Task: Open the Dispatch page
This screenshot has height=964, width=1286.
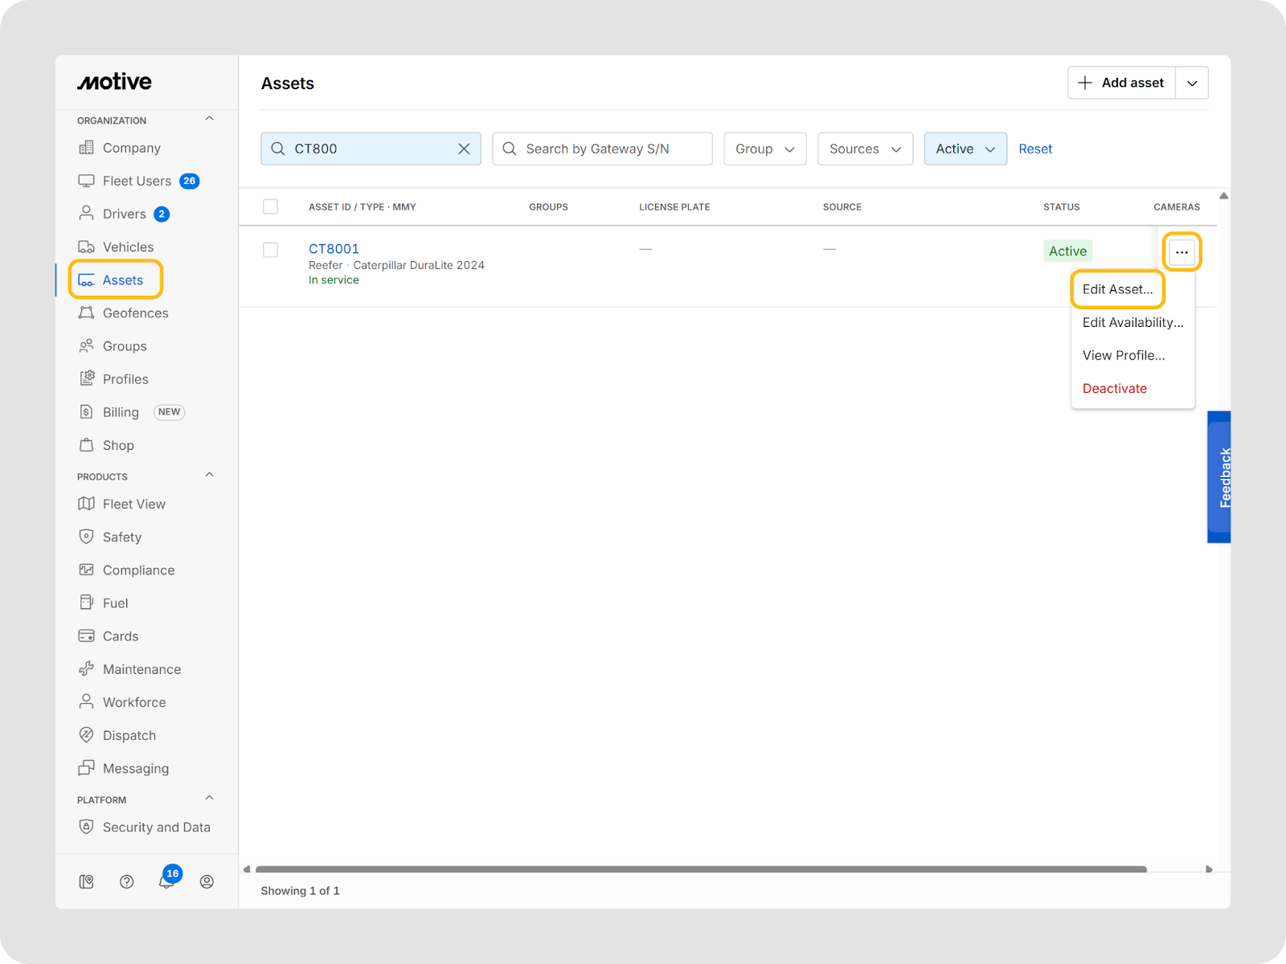Action: point(129,735)
